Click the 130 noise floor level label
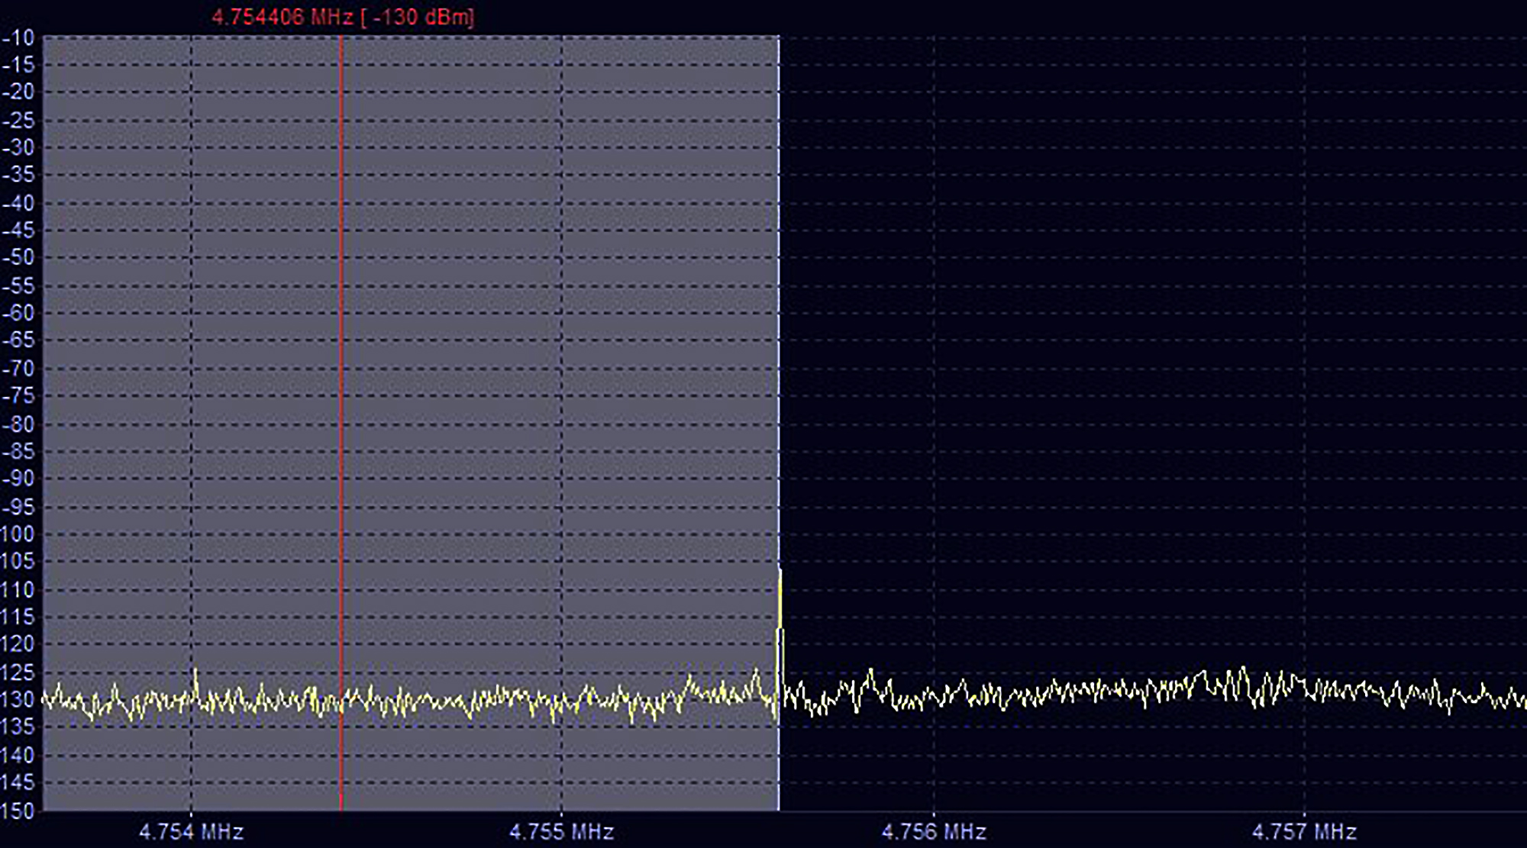Viewport: 1527px width, 848px height. pyautogui.click(x=18, y=699)
